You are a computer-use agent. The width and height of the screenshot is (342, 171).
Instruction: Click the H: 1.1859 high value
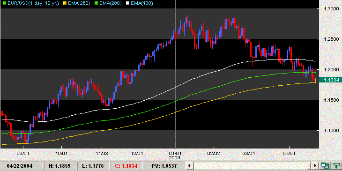coord(60,166)
